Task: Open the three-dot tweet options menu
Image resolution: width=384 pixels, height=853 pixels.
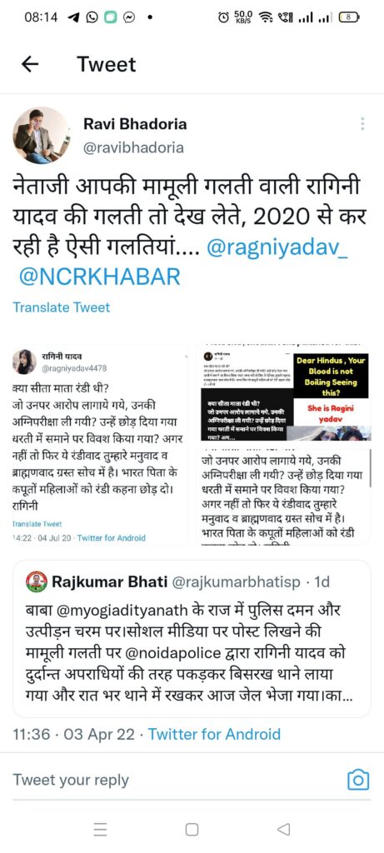Action: click(x=362, y=124)
